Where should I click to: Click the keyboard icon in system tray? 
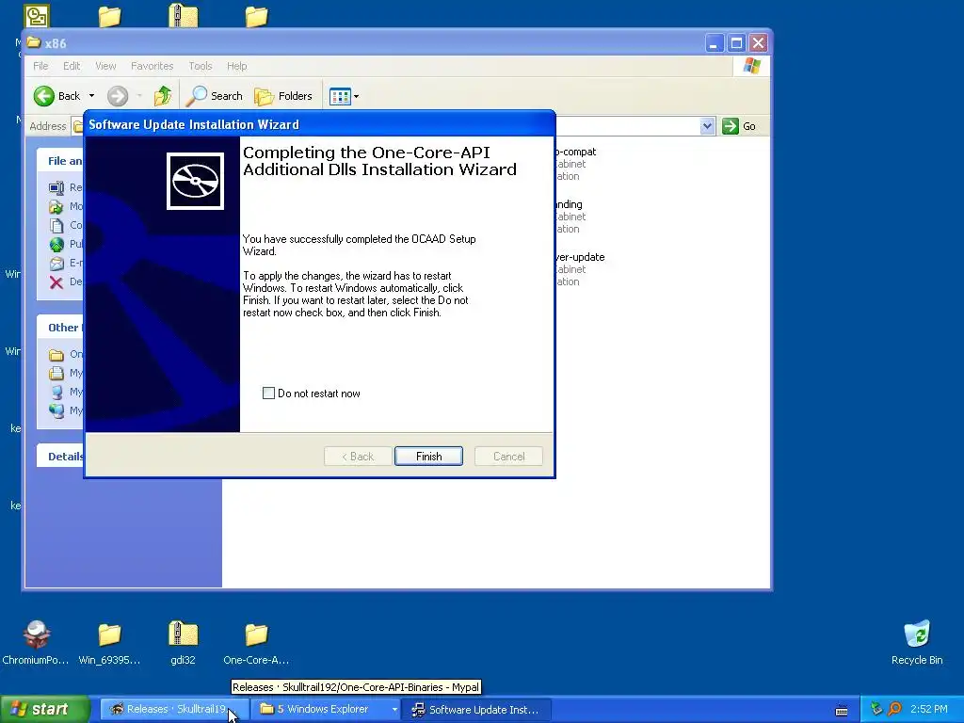pyautogui.click(x=842, y=710)
